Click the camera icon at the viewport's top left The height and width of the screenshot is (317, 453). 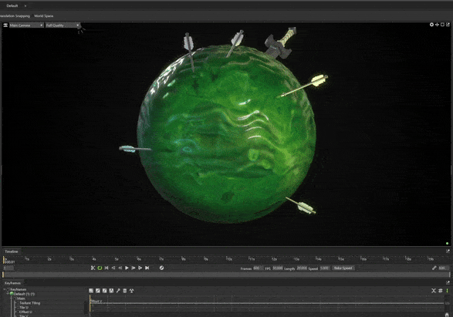[x=5, y=25]
